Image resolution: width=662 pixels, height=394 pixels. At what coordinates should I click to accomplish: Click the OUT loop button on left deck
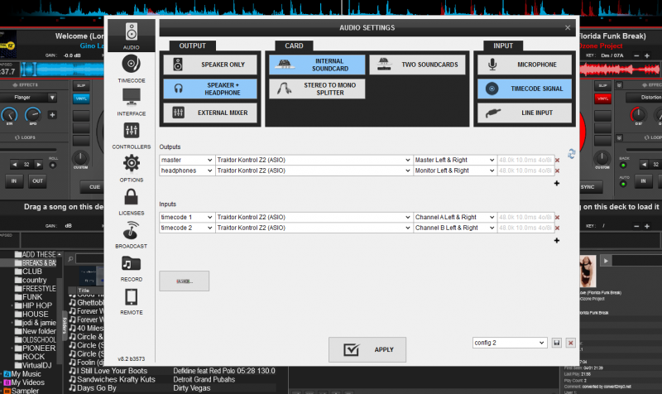point(37,181)
